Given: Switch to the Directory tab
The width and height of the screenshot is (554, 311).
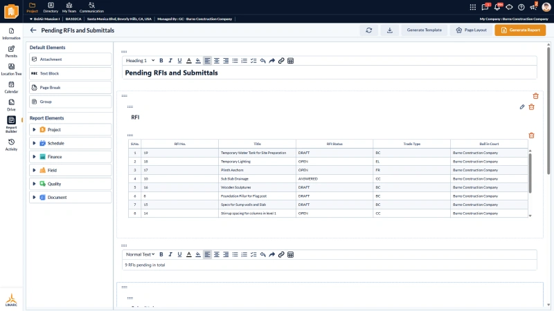Looking at the screenshot, I should [51, 8].
